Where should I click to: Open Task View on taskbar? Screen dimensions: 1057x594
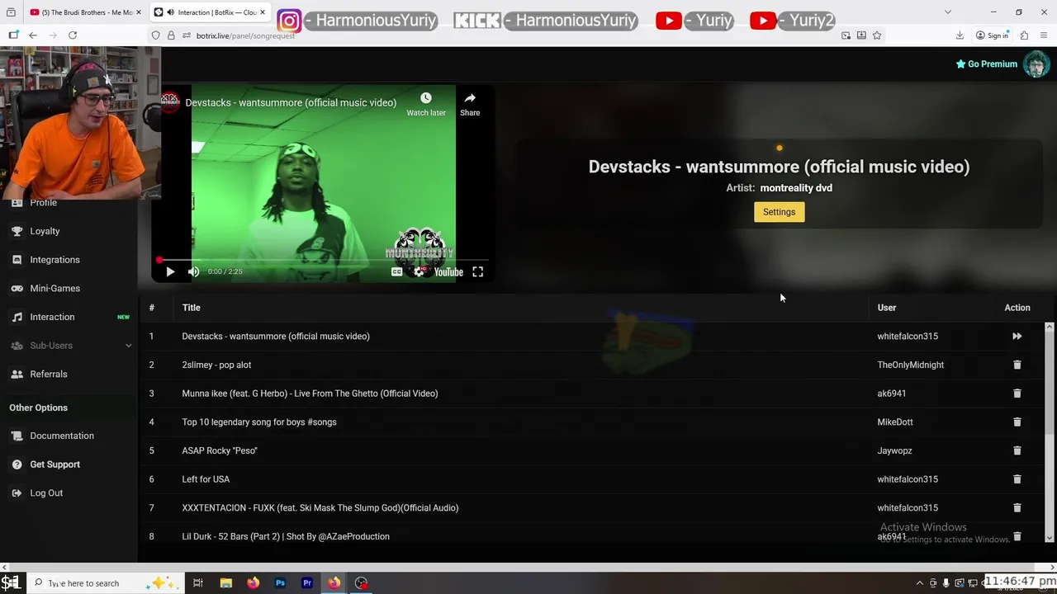[198, 583]
